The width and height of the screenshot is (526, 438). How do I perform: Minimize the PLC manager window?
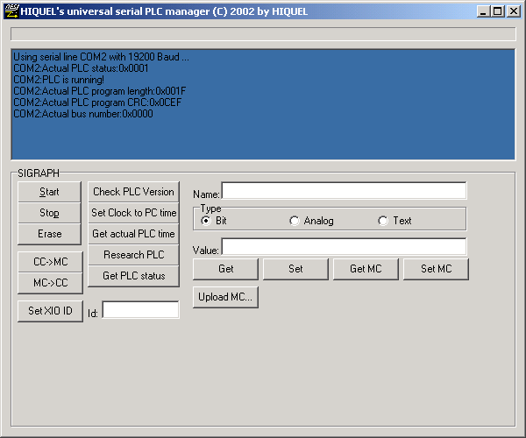pos(483,11)
